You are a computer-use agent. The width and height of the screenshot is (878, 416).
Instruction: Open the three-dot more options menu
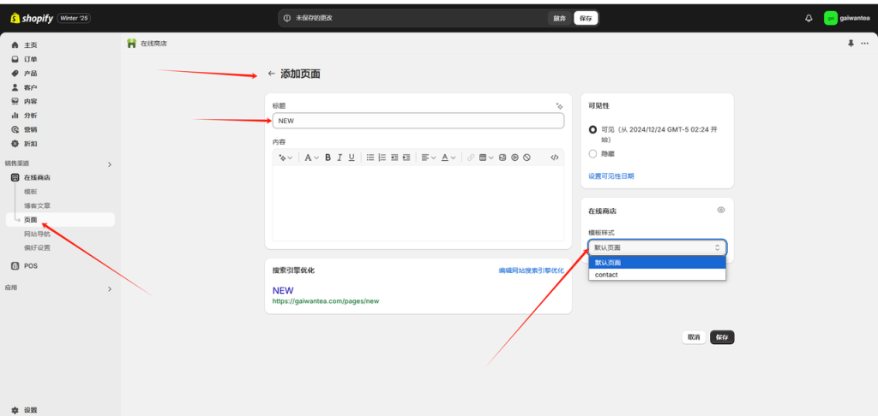(x=864, y=43)
